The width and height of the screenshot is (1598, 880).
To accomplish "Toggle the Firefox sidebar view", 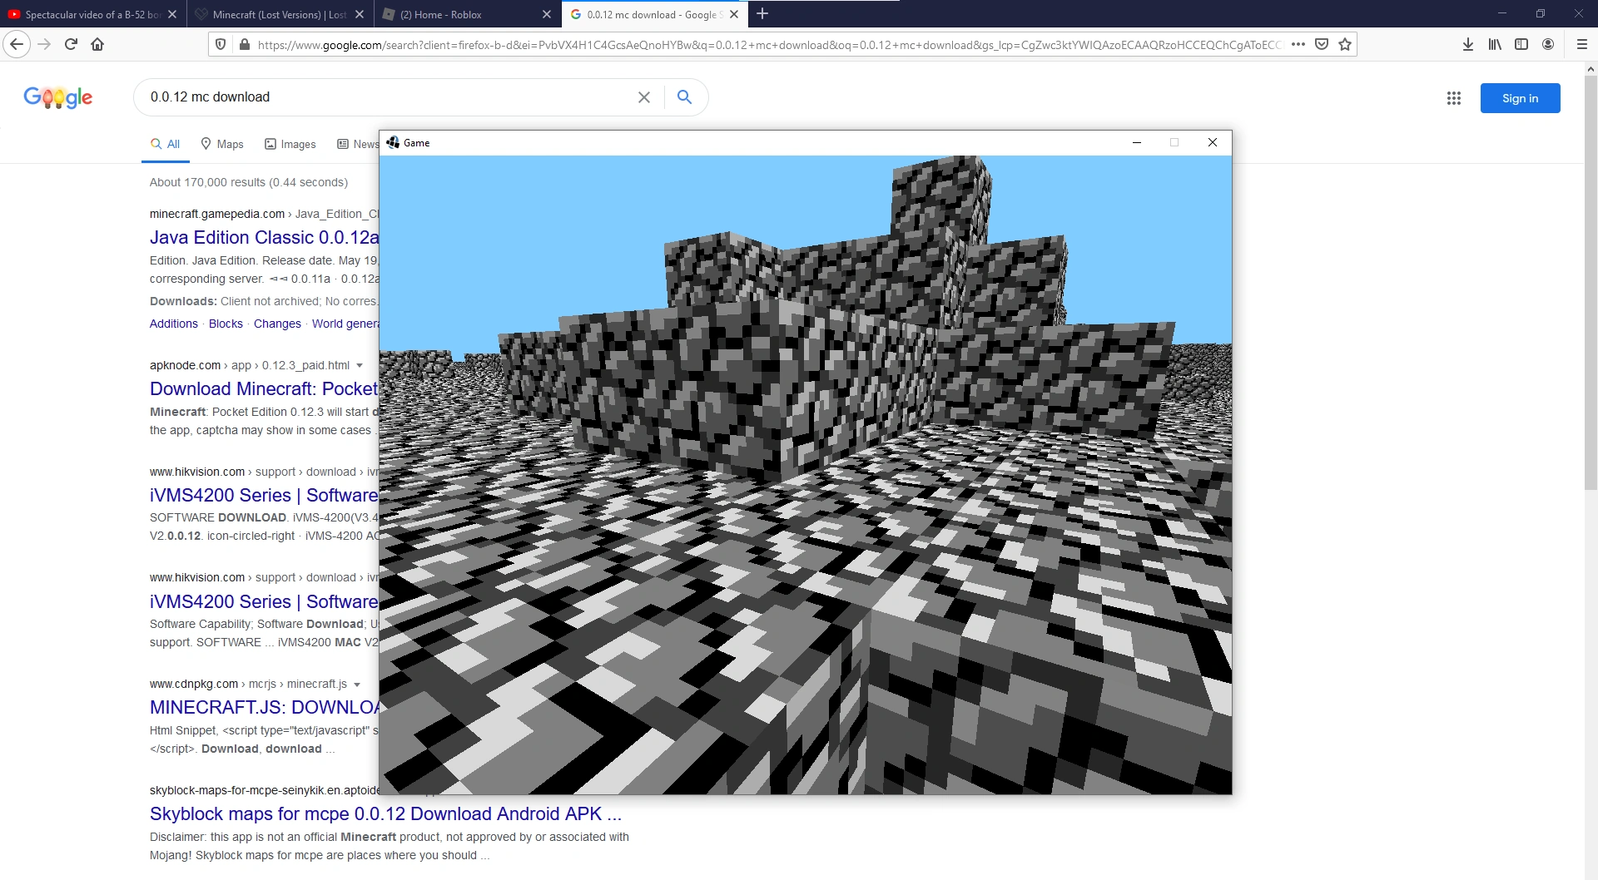I will [1521, 45].
